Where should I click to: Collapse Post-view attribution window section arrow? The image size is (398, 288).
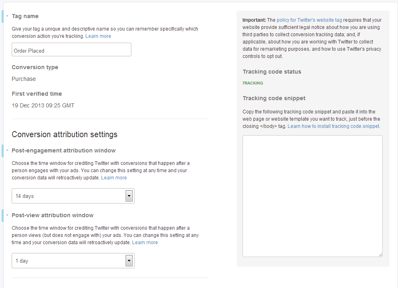[x=7, y=215]
